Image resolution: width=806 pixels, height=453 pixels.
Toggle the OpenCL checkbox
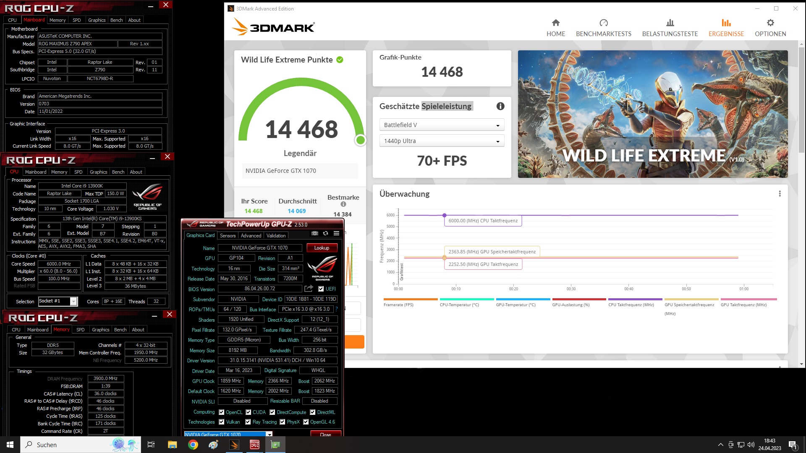[x=222, y=412]
